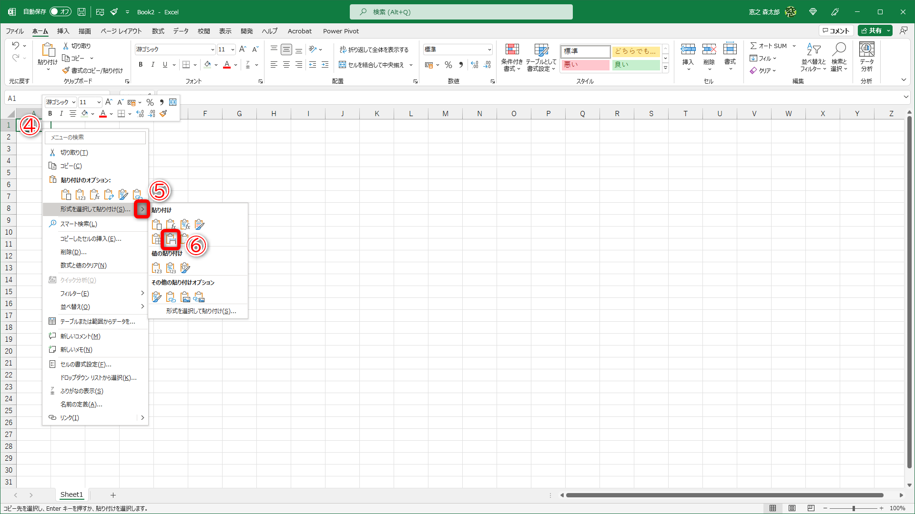Screen dimensions: 915x514
Task: Toggle the AutoSave switch
Action: click(x=60, y=12)
